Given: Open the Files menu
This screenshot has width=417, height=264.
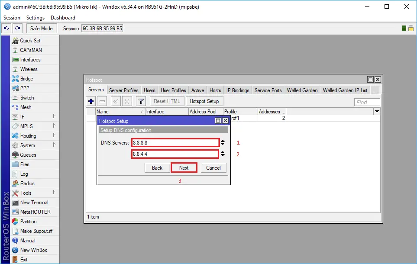Looking at the screenshot, I should [35, 164].
